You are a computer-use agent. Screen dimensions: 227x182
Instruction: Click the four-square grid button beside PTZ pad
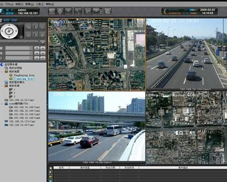28,35
